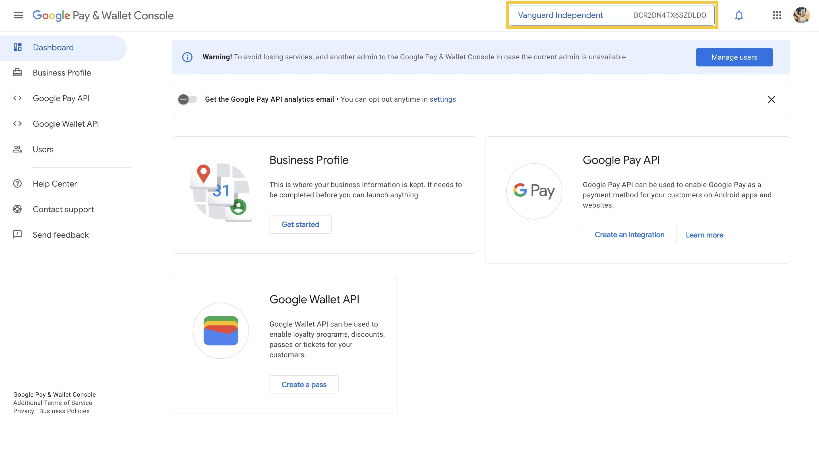Screen dimensions: 819x460
Task: Click the Dashboard grid icon
Action: 17,47
